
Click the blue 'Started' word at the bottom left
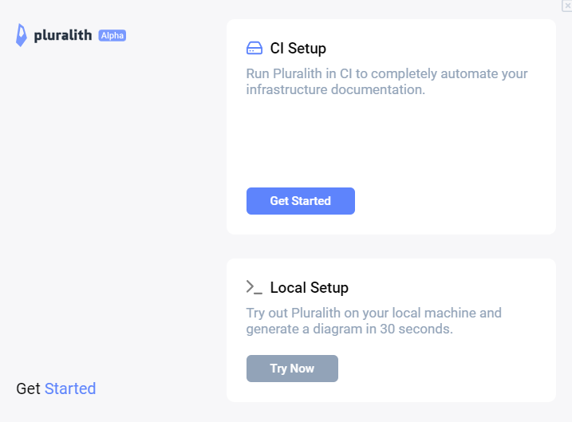[x=70, y=388]
